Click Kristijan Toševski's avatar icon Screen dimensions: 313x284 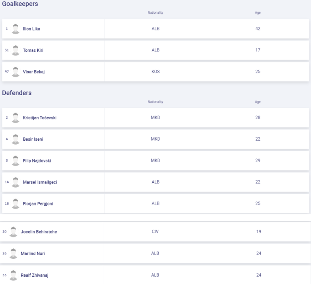pos(16,117)
